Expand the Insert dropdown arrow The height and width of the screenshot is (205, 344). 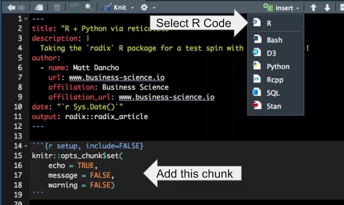pyautogui.click(x=298, y=8)
